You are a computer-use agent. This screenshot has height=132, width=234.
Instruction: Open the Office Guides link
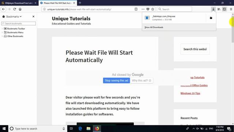tap(194, 85)
